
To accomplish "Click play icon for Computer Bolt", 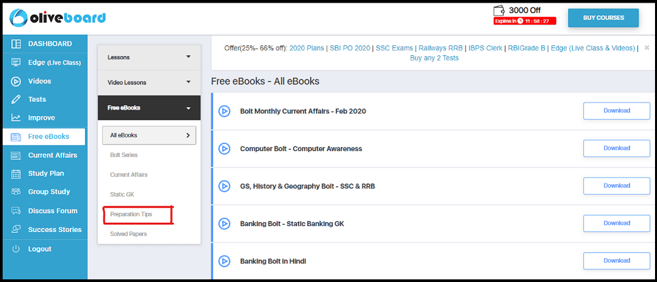I will pyautogui.click(x=224, y=149).
